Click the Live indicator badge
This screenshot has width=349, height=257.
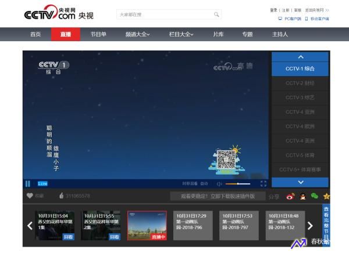point(42,183)
